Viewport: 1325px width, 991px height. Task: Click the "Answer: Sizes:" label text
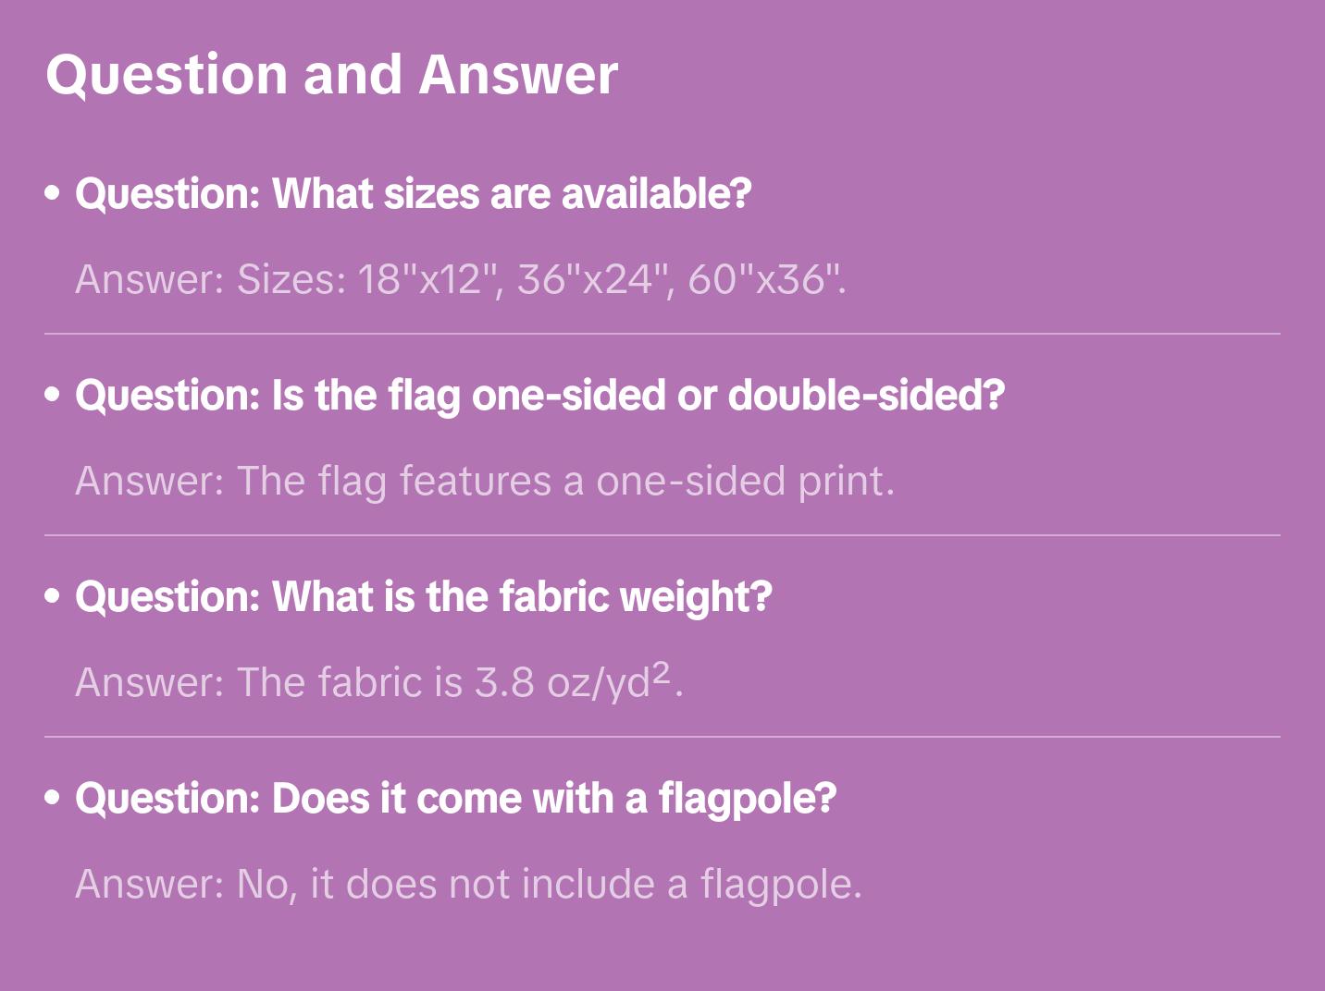pos(210,279)
